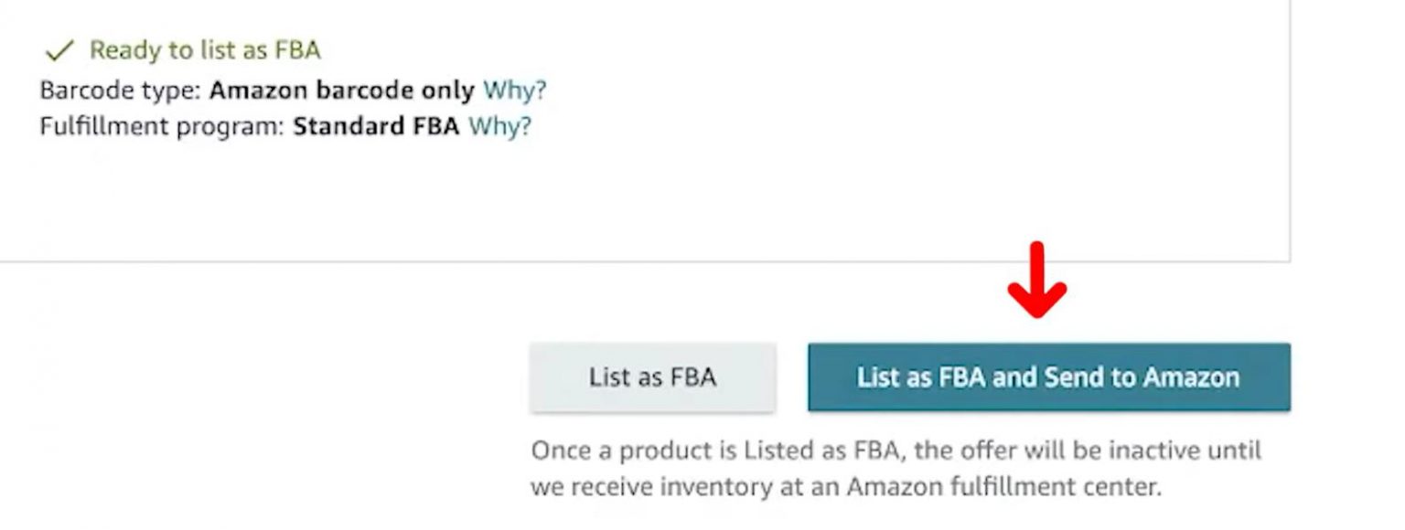Click the checkmark beside the readiness message
Image resolution: width=1405 pixels, height=530 pixels.
[58, 50]
